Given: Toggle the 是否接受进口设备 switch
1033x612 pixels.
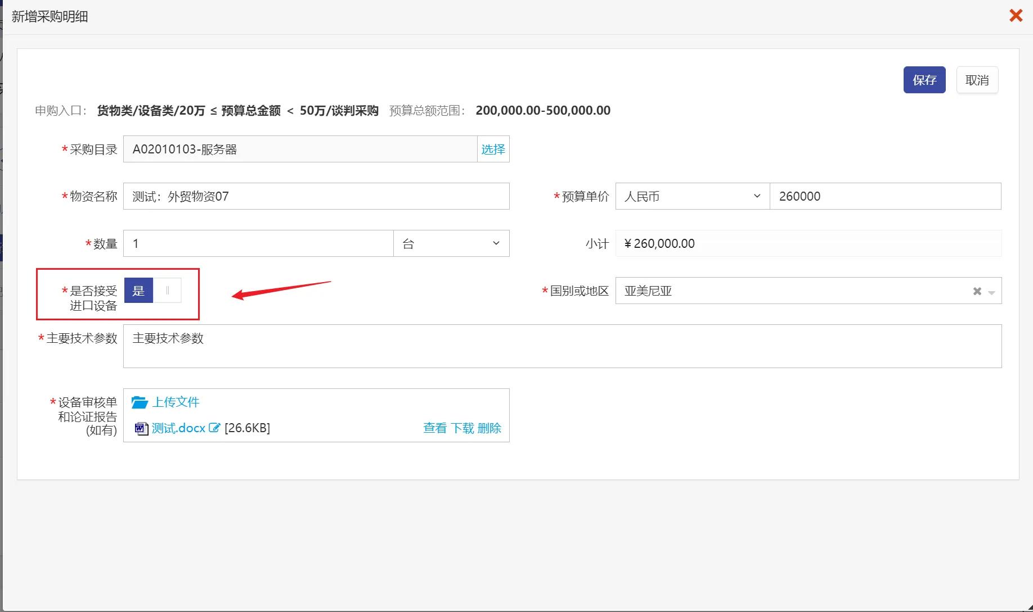Looking at the screenshot, I should click(x=153, y=291).
